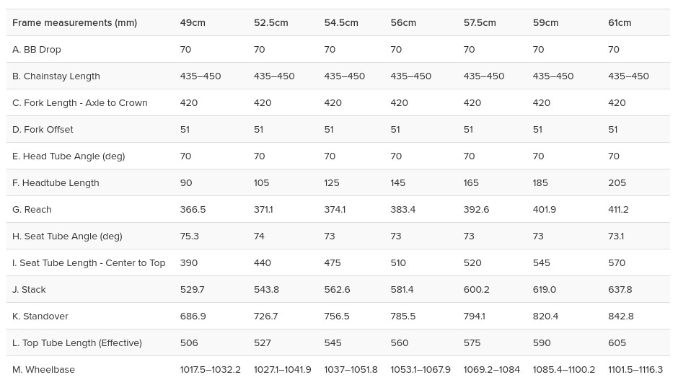678x385 pixels.
Task: Click the B. Chainstay Length label
Action: [x=56, y=76]
